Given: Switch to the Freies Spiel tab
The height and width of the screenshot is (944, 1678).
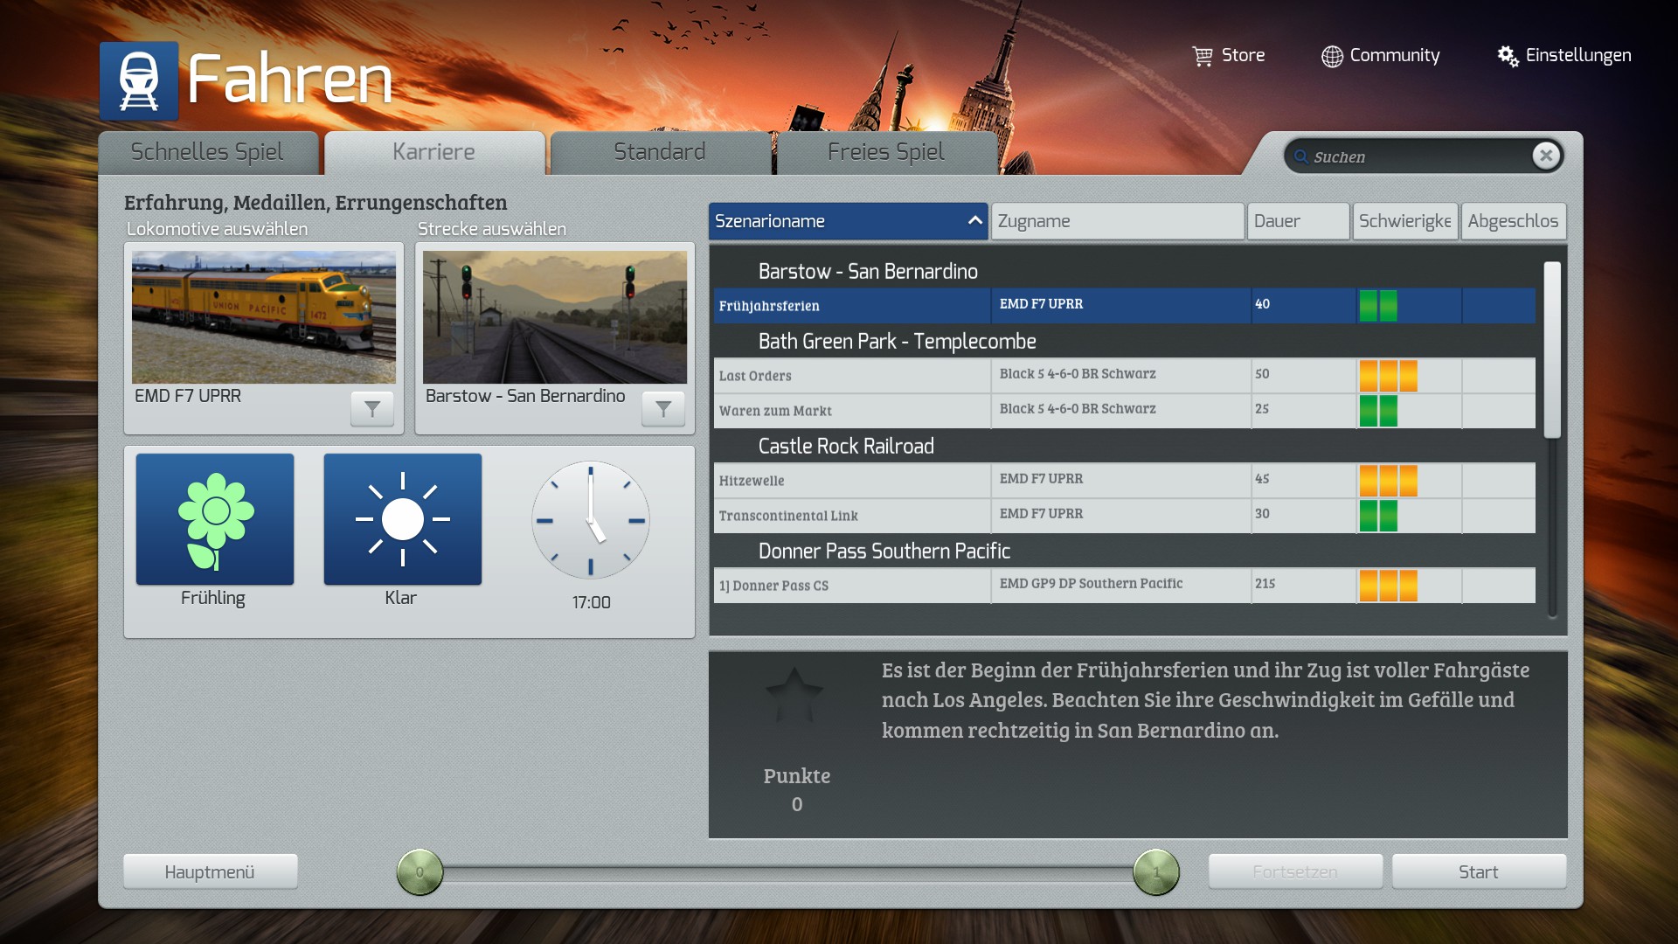Looking at the screenshot, I should pyautogui.click(x=885, y=152).
